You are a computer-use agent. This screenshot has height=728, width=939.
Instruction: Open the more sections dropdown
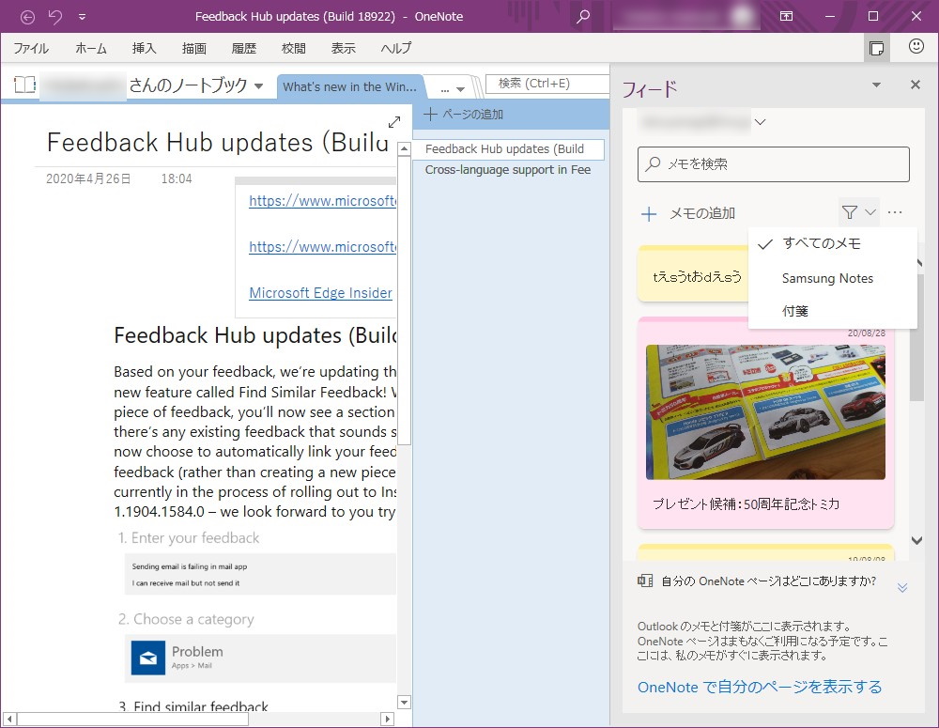[453, 88]
